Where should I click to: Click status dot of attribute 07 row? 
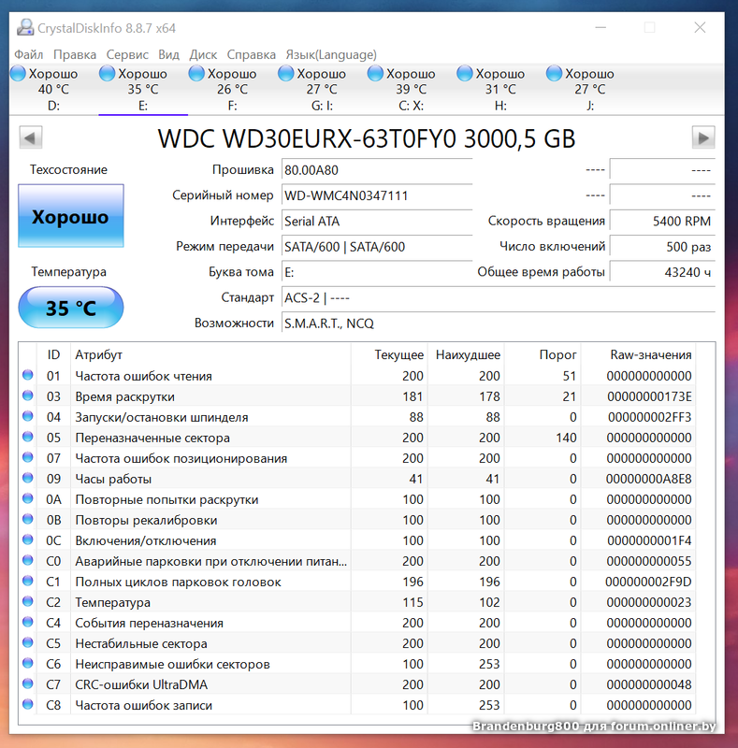[28, 457]
